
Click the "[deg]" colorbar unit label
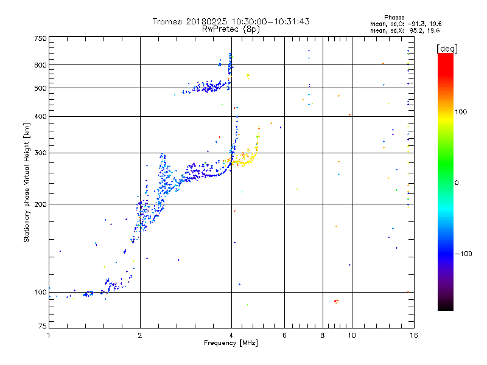[x=447, y=49]
